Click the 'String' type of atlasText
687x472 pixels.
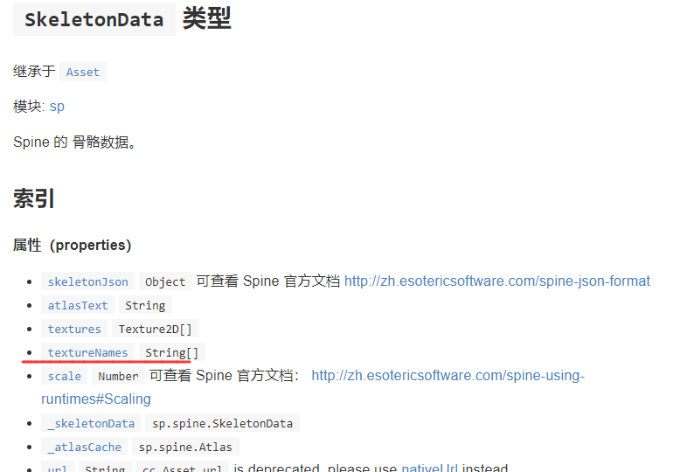tap(145, 305)
